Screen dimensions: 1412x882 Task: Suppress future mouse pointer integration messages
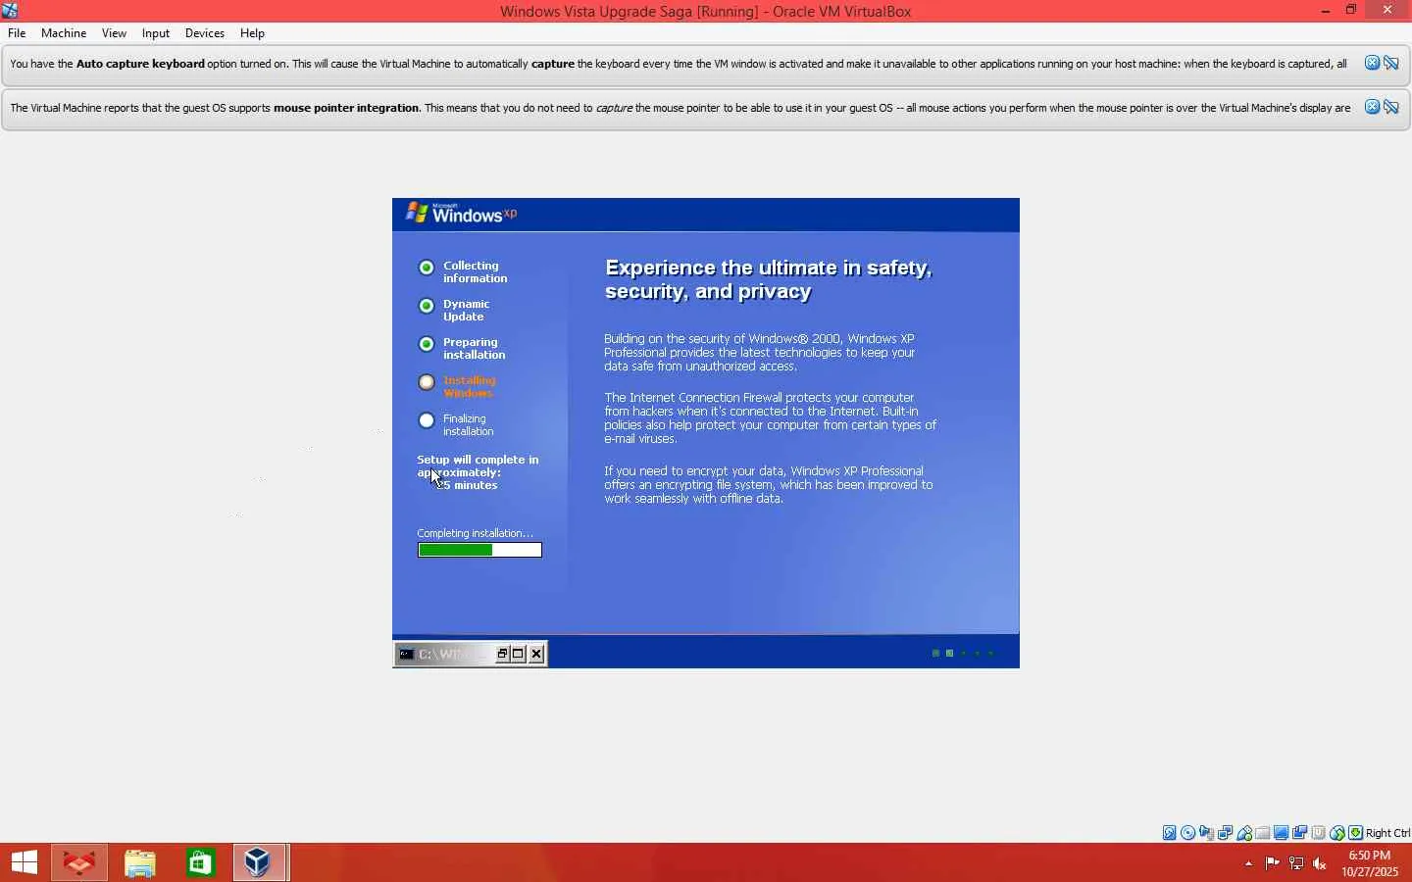pos(1391,107)
